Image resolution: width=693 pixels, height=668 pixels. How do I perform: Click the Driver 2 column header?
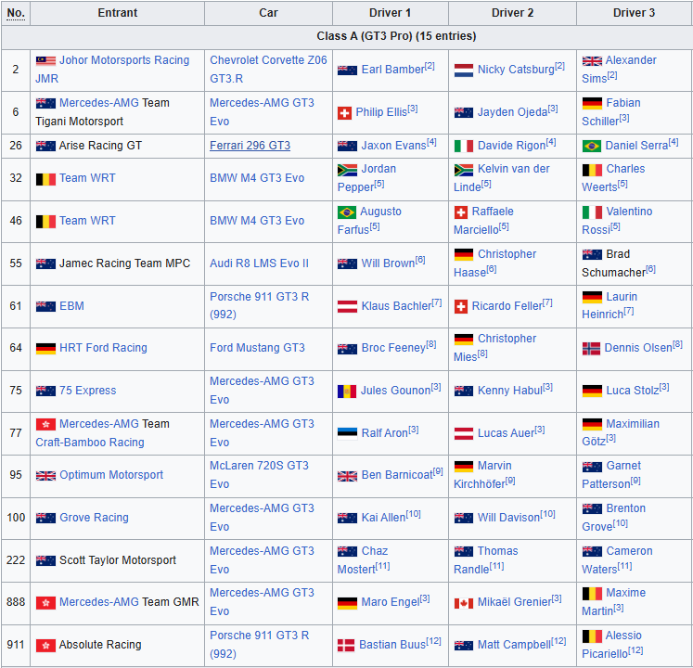pos(512,13)
